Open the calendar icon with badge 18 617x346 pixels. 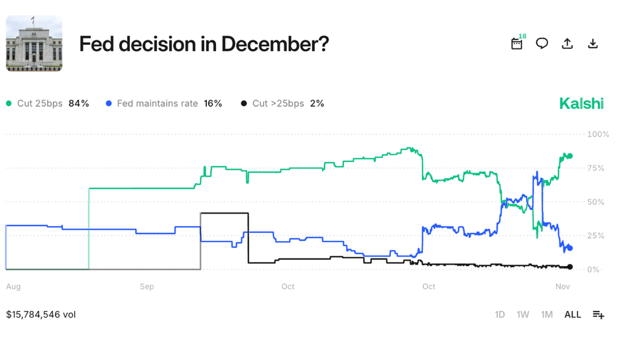517,44
